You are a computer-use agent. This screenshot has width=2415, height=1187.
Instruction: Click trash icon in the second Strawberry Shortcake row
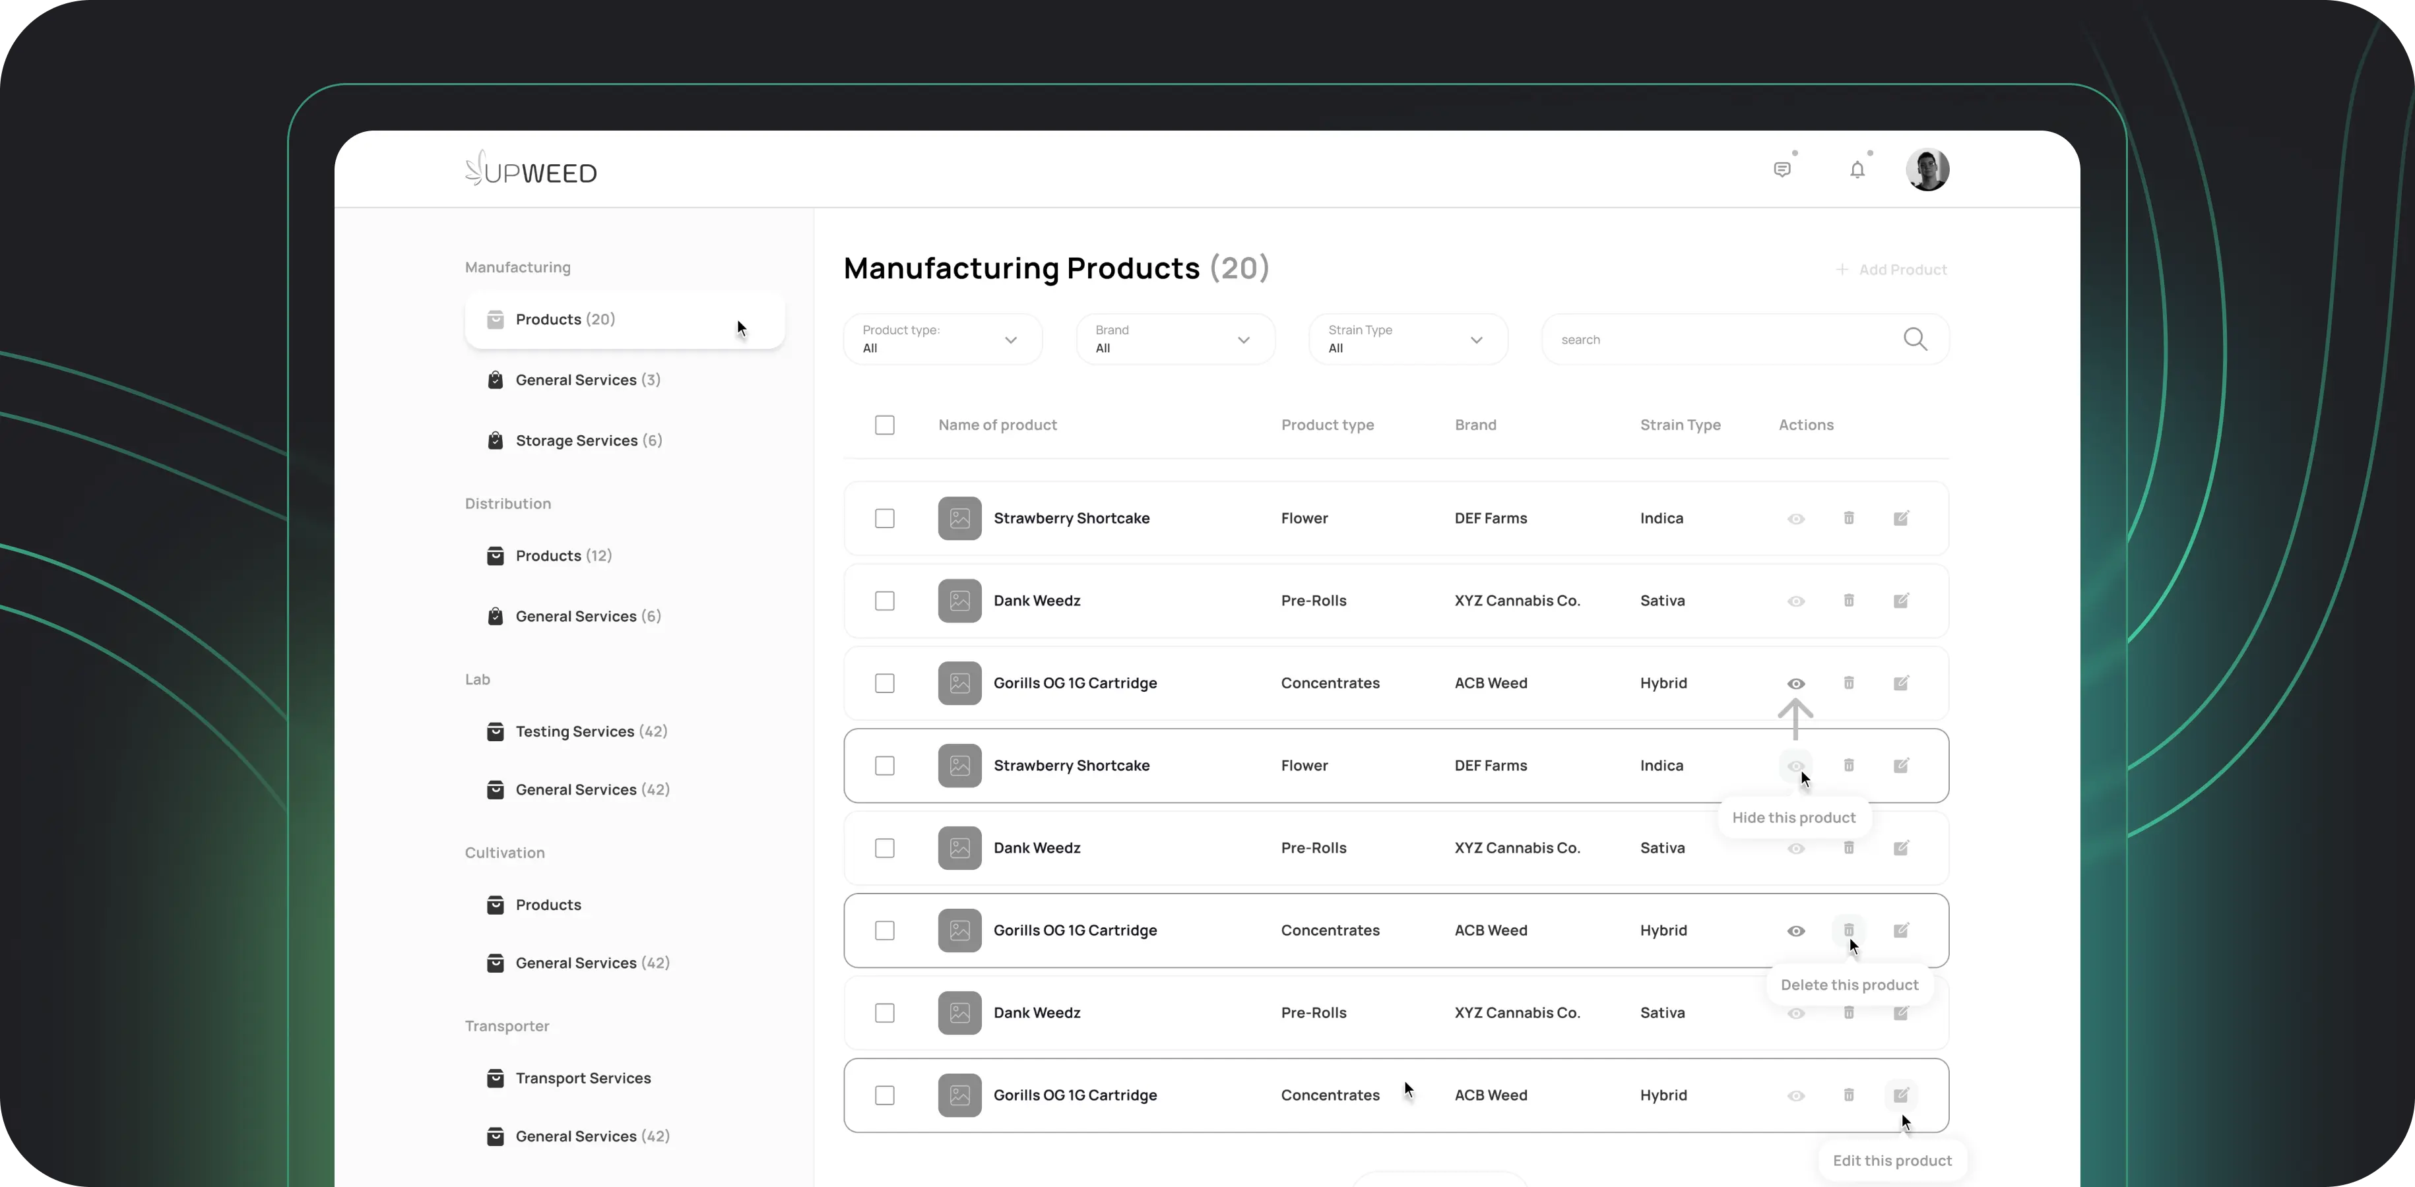coord(1849,766)
